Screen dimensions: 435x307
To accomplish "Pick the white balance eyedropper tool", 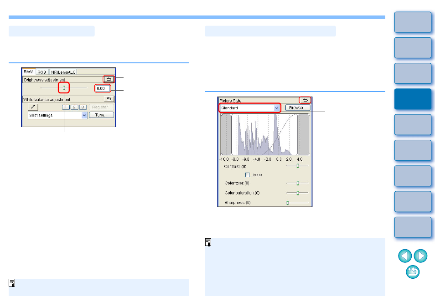I will click(x=33, y=107).
